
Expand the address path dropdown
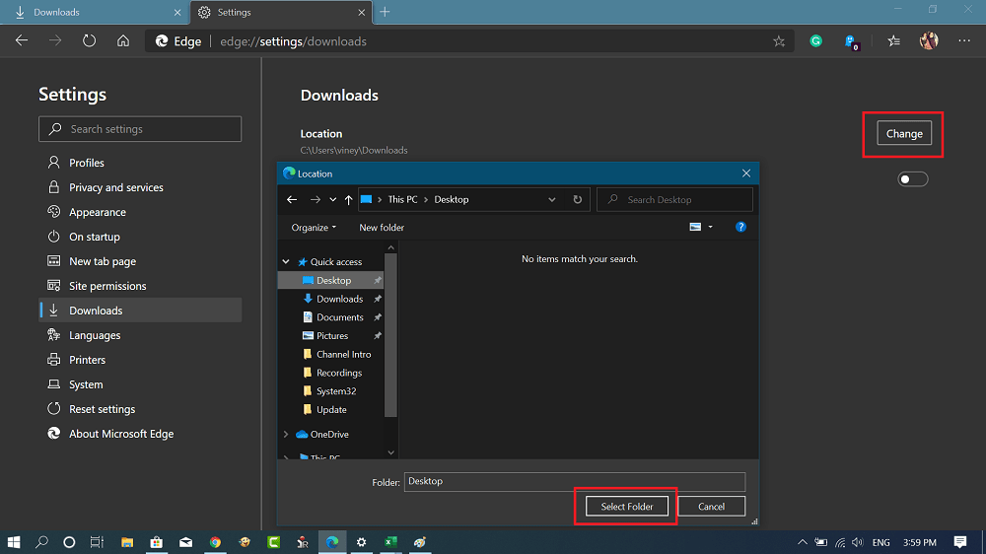(551, 199)
